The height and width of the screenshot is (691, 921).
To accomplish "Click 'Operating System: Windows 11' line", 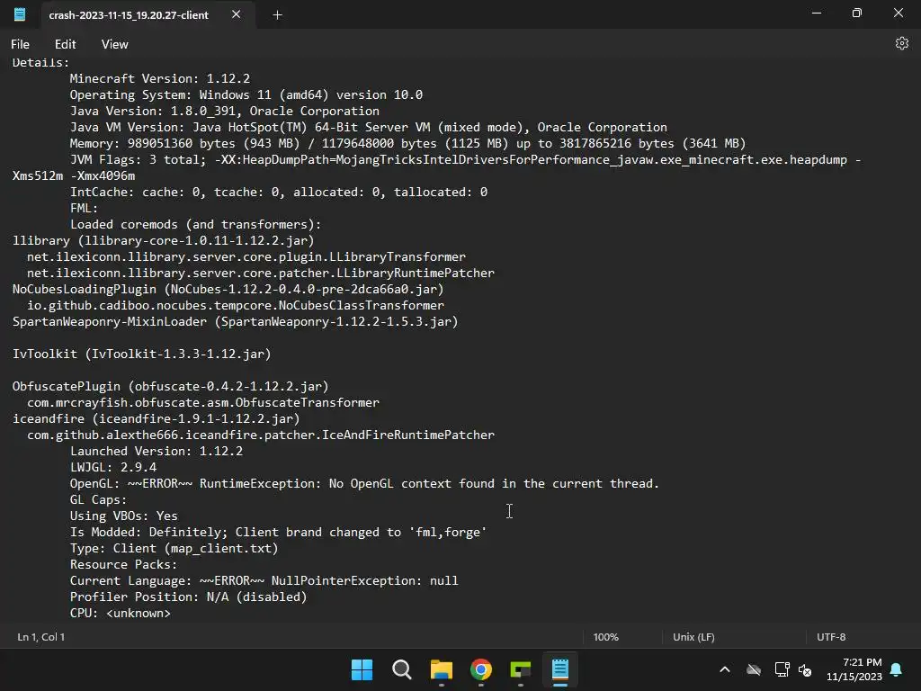I will pyautogui.click(x=246, y=94).
